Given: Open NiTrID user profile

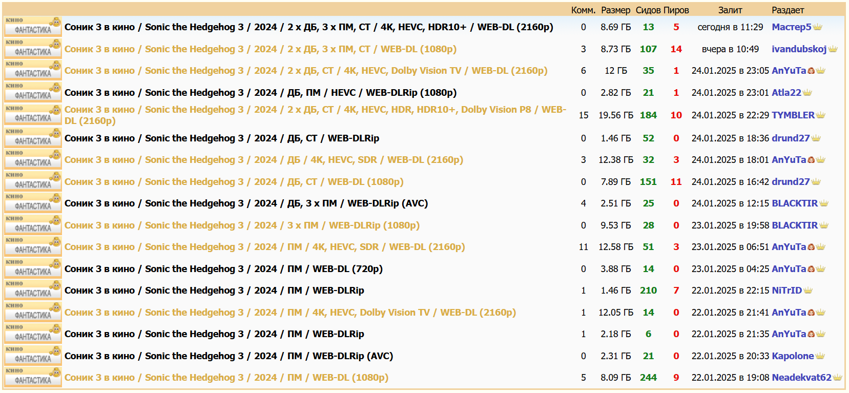Looking at the screenshot, I should pos(786,290).
